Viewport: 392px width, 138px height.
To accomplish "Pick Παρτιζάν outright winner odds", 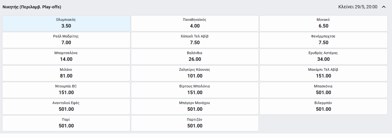I will click(x=195, y=123).
